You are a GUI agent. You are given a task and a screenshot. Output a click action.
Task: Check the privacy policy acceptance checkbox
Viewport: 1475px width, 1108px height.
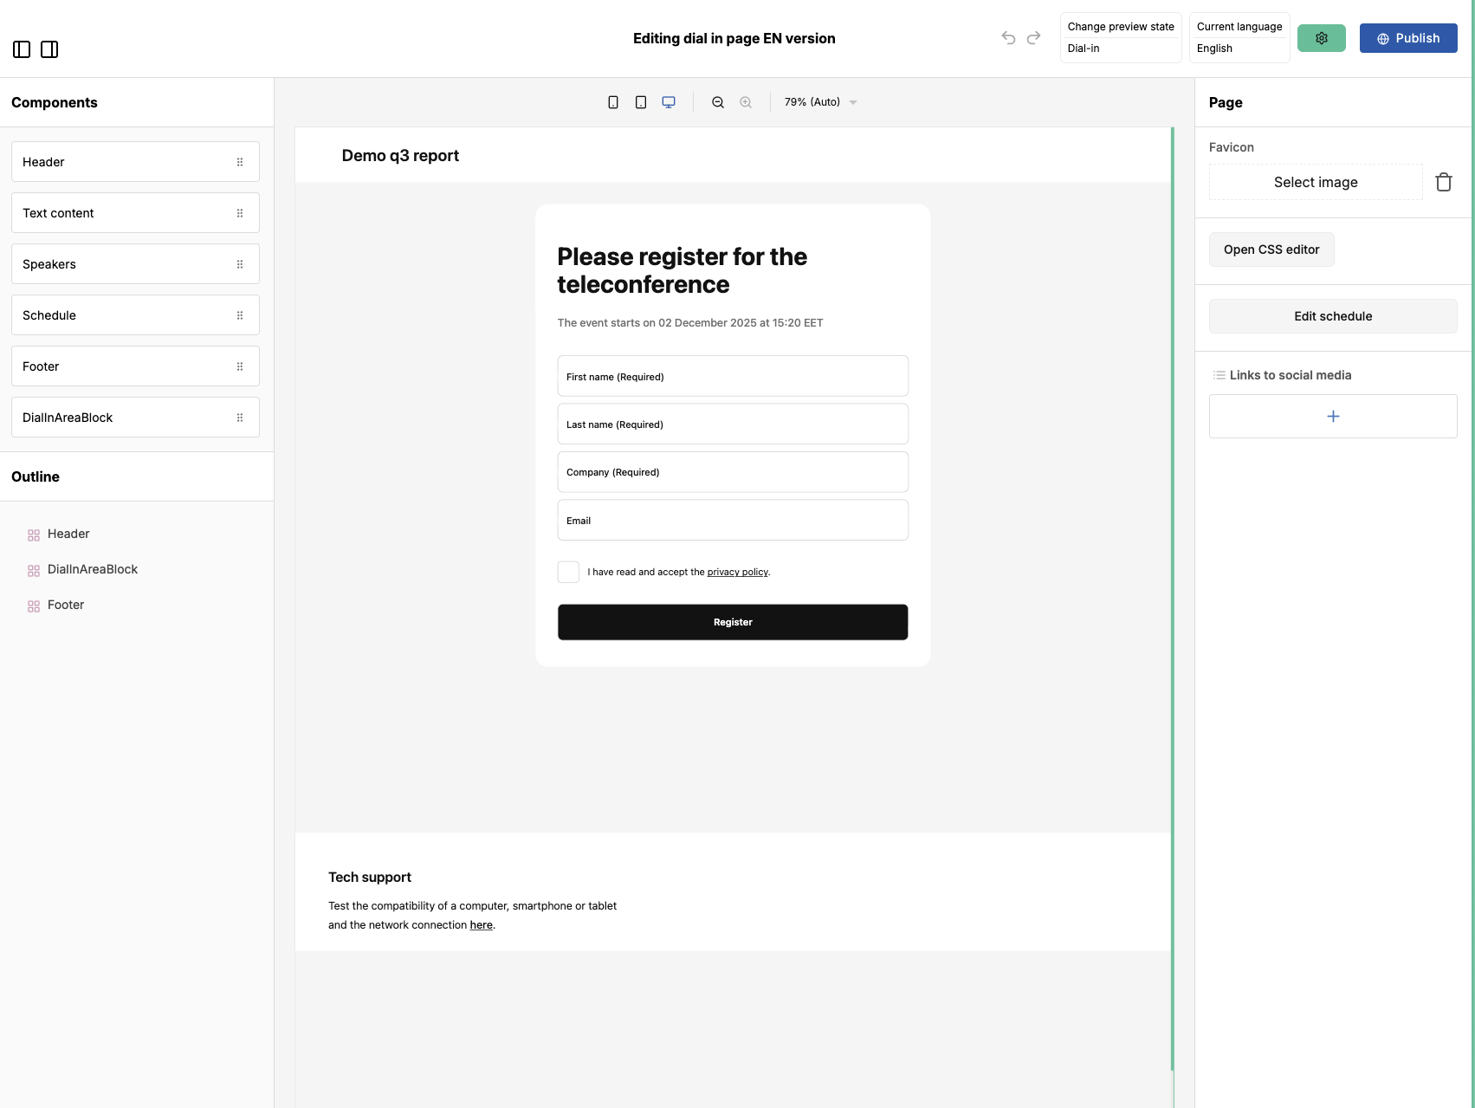[x=568, y=572]
